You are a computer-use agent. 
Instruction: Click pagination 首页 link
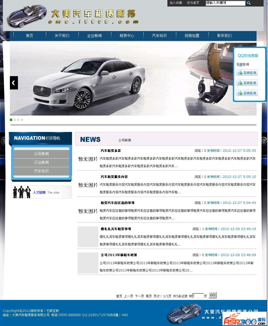tap(119, 296)
